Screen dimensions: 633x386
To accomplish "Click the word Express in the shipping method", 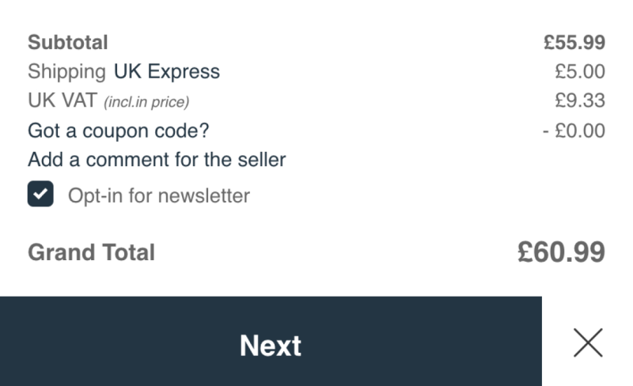I will point(184,72).
